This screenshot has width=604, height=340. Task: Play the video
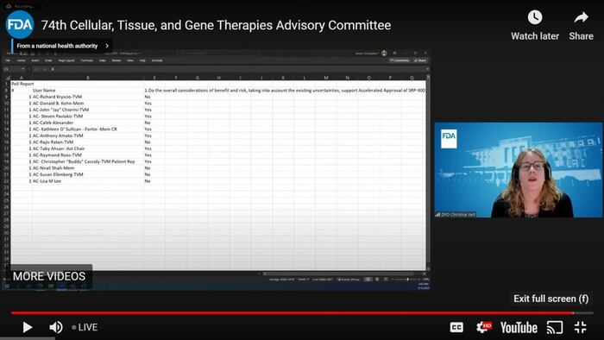tap(28, 327)
